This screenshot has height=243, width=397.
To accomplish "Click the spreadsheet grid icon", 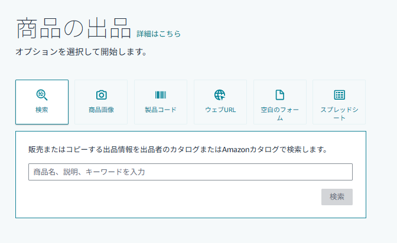I will click(x=339, y=95).
